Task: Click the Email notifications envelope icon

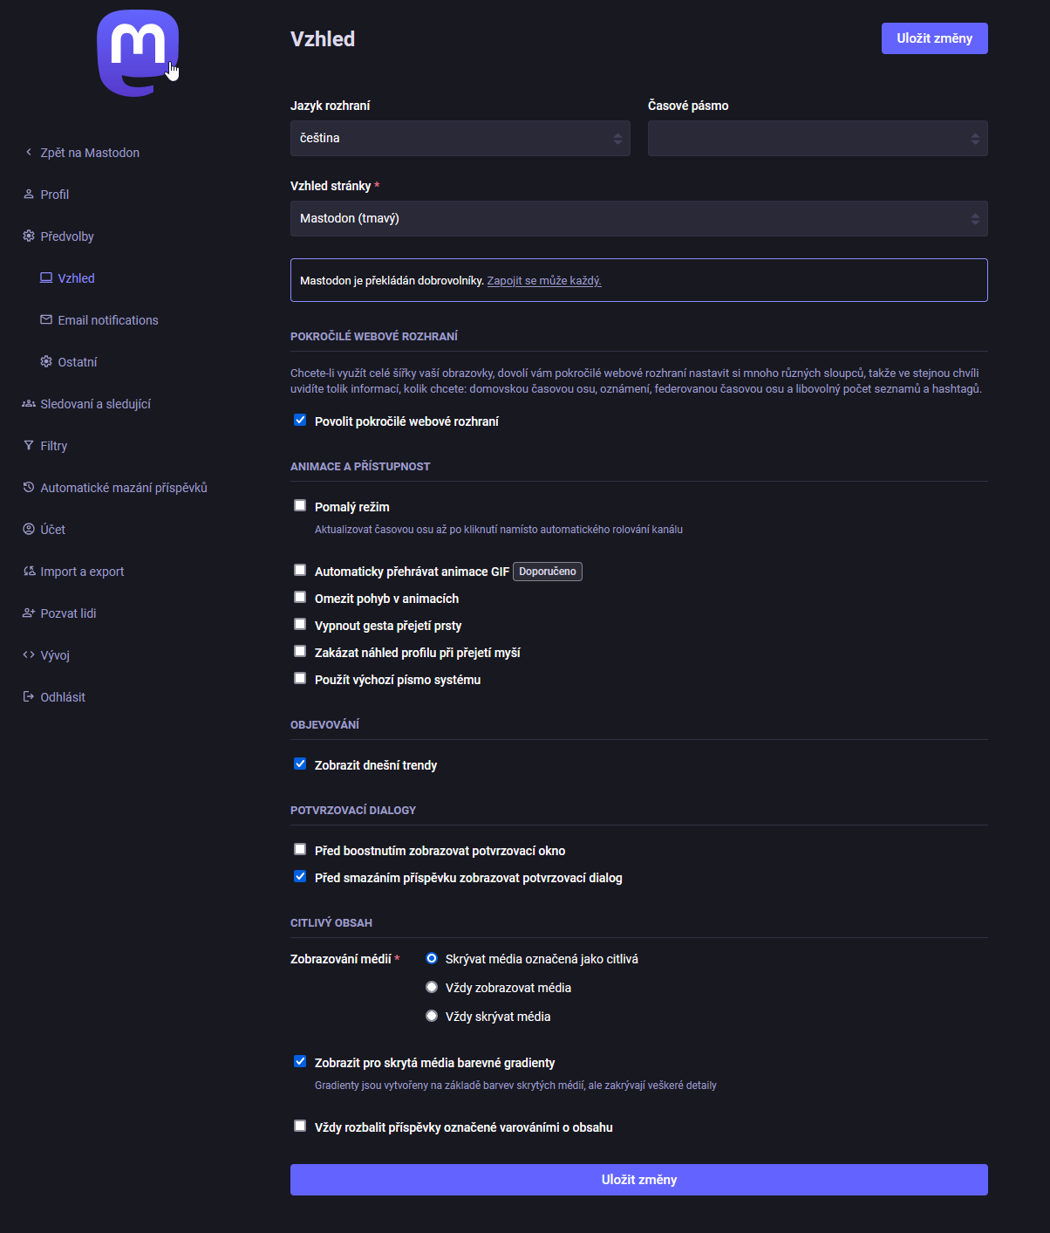Action: click(x=46, y=320)
